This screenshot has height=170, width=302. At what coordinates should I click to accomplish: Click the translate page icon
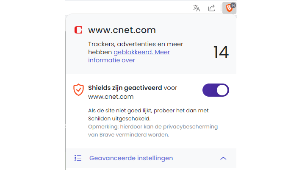pos(197,8)
